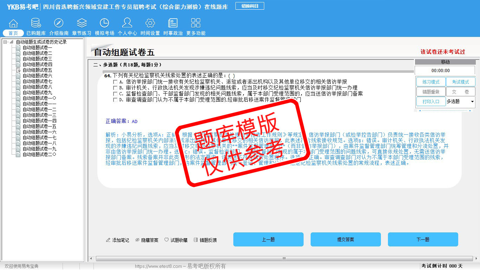Click the 00:00:00 timer field

(x=445, y=71)
